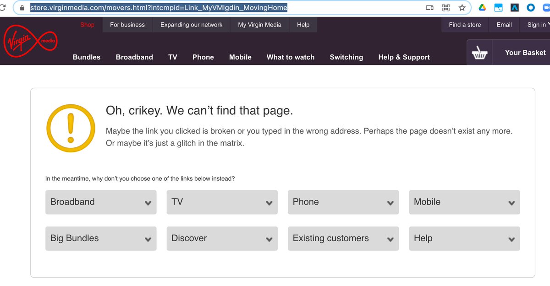Expand the Discover links panel
550x286 pixels.
[222, 238]
